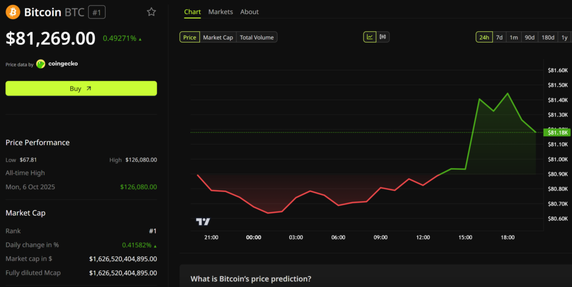The height and width of the screenshot is (287, 572).
Task: Select the 180d time range
Action: pos(548,37)
